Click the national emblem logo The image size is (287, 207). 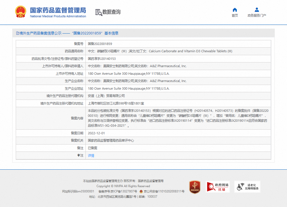[x=21, y=12]
